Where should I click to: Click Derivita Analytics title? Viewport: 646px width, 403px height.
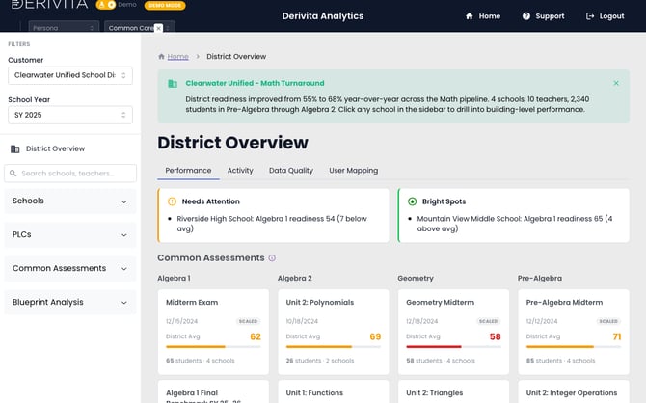coord(323,16)
